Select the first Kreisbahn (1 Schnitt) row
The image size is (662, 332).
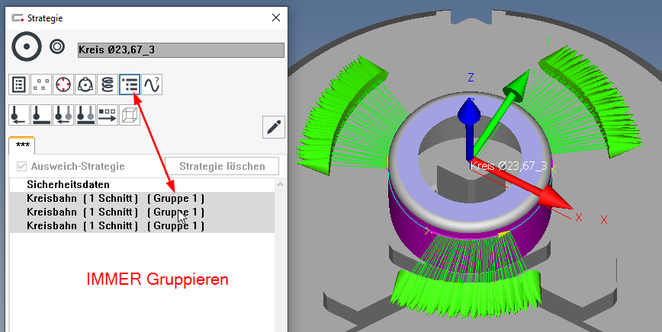[114, 199]
